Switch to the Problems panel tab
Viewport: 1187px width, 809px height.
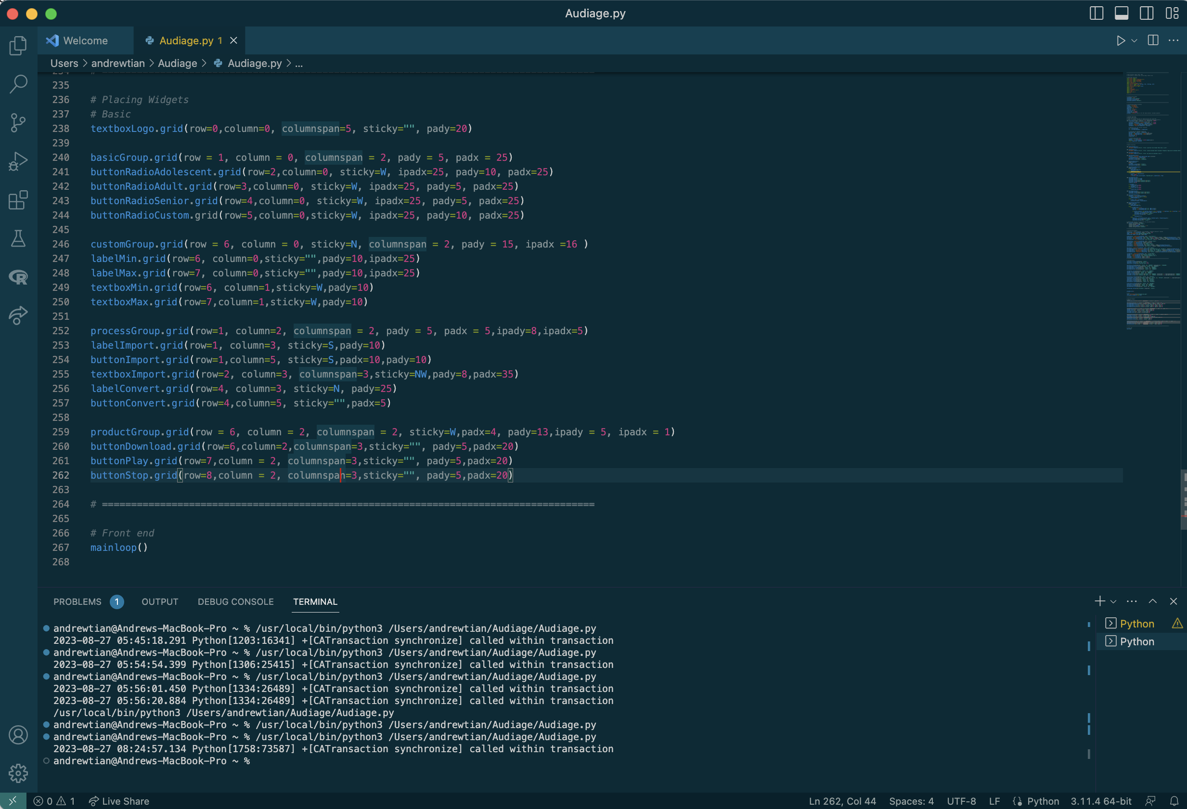[77, 601]
